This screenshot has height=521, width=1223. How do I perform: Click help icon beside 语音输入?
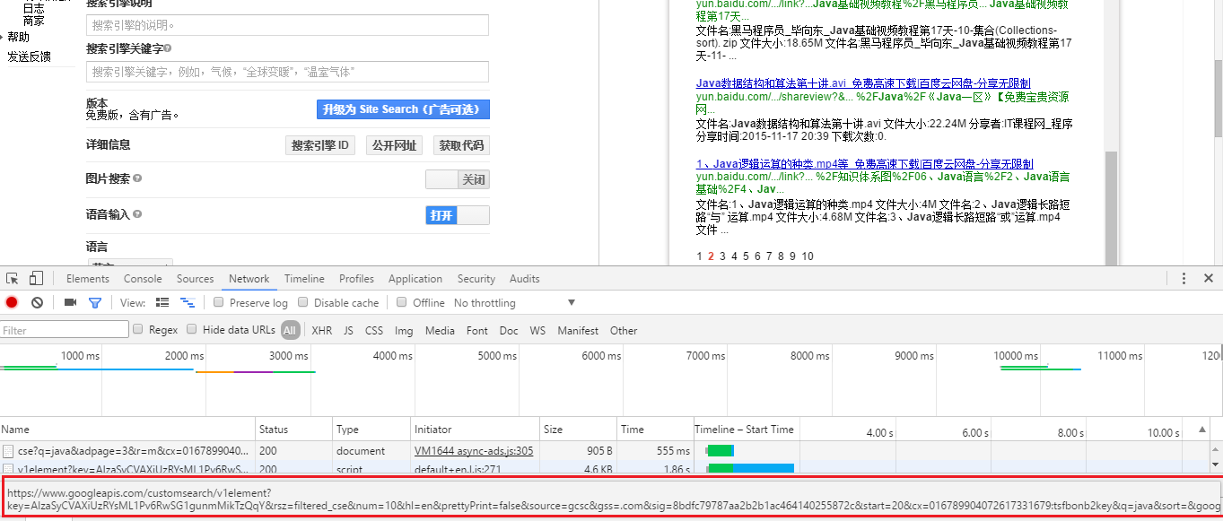[x=137, y=215]
